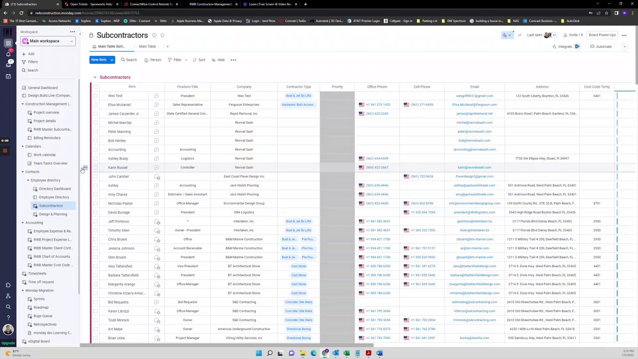Viewport: 638px width, 359px height.
Task: Click the Board Power-Ups button
Action: (x=602, y=35)
